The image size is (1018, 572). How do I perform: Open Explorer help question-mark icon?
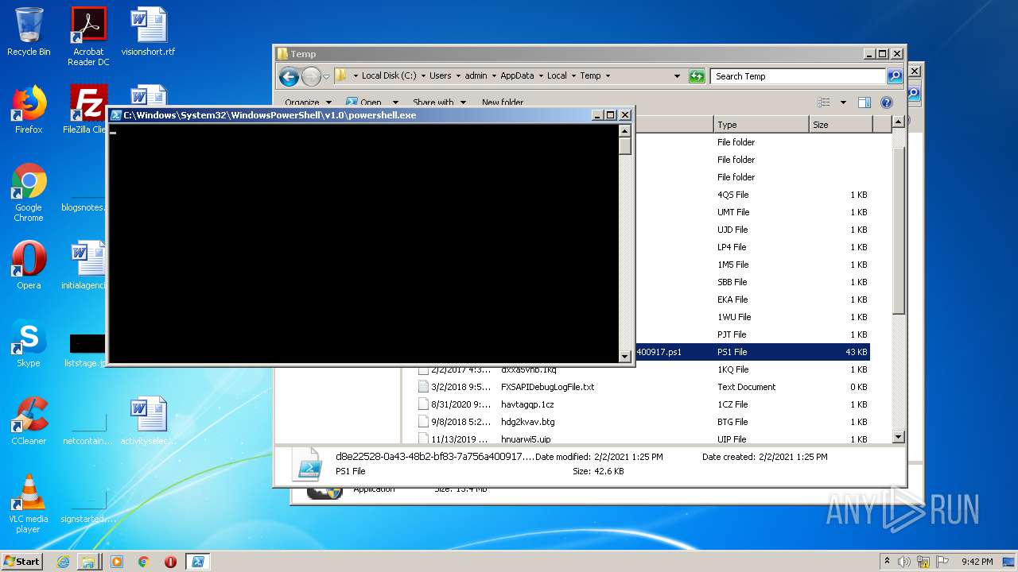coord(887,102)
